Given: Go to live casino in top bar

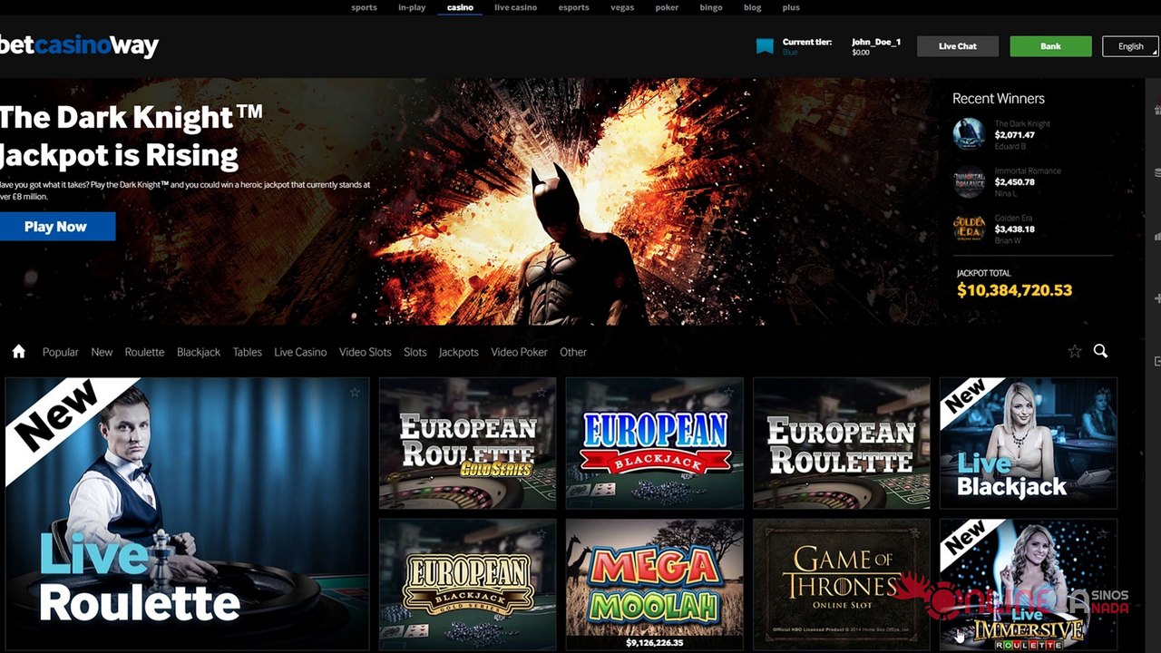Looking at the screenshot, I should point(515,7).
